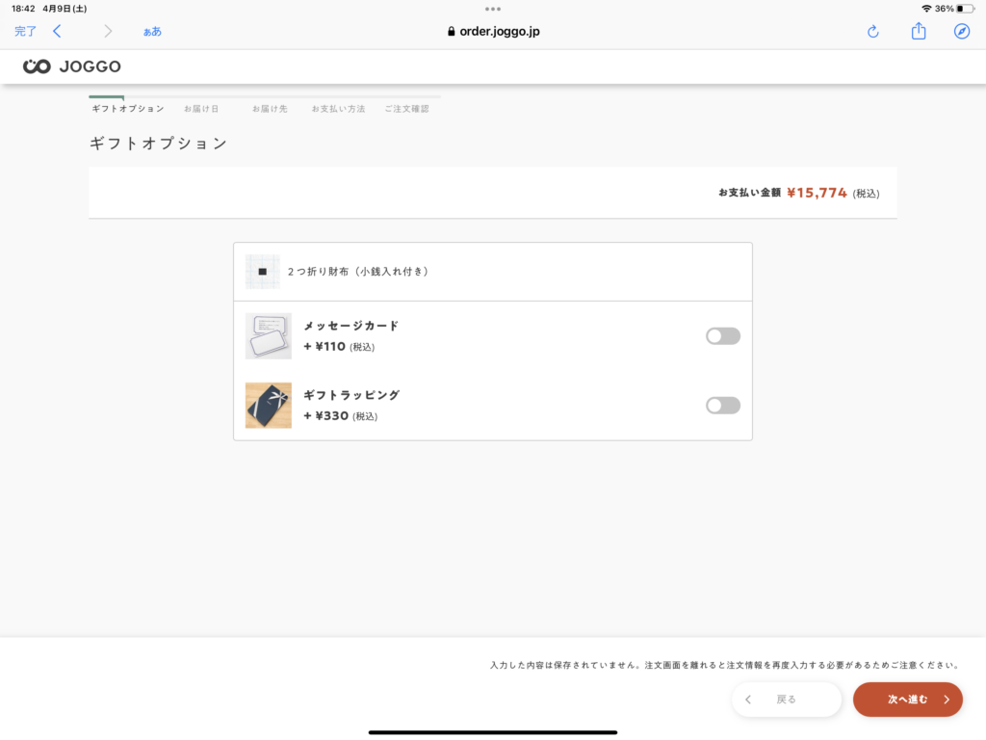Viewport: 986px width, 740px height.
Task: Open in Safari compass icon
Action: [x=961, y=31]
